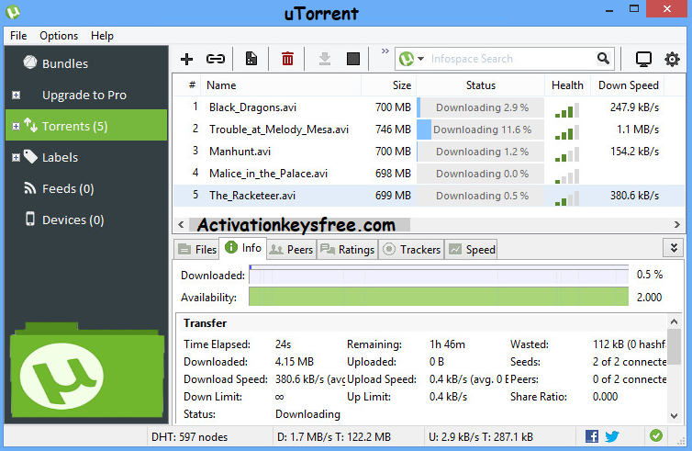Switch to the Files tab
The image size is (692, 451).
pyautogui.click(x=196, y=250)
